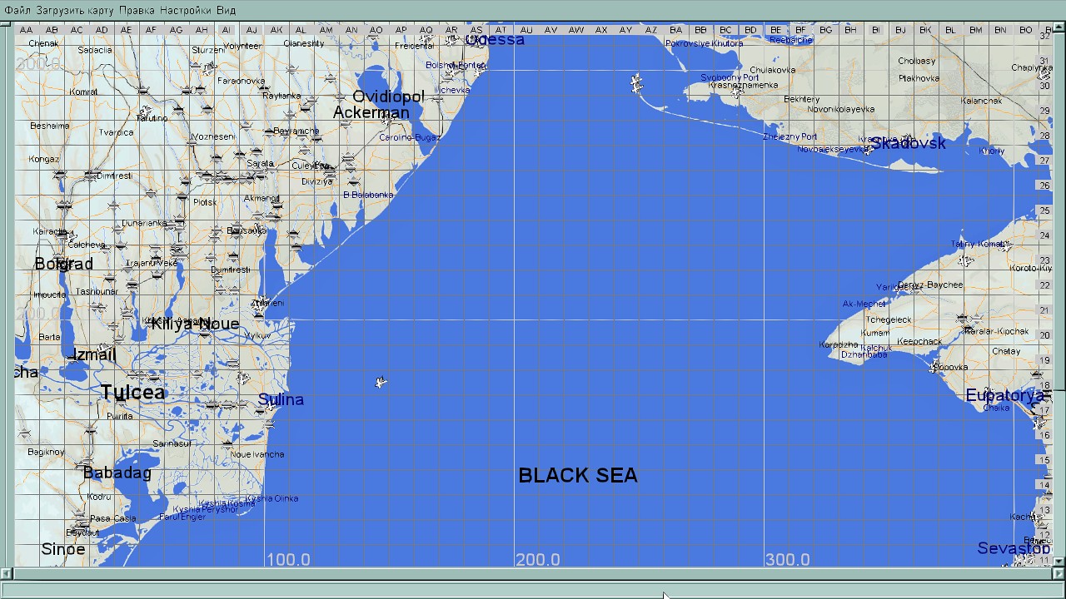Open the Правка menu

click(137, 10)
